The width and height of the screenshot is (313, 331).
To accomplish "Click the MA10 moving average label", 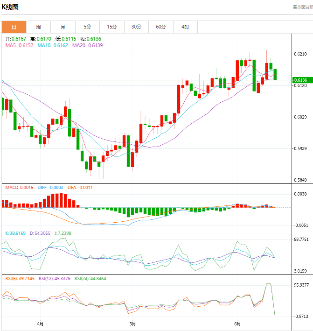I will (x=53, y=46).
